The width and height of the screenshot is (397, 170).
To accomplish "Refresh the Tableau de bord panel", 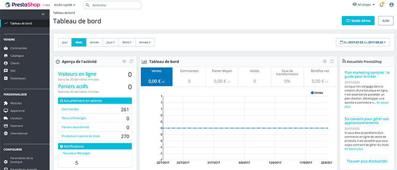I will 331,61.
